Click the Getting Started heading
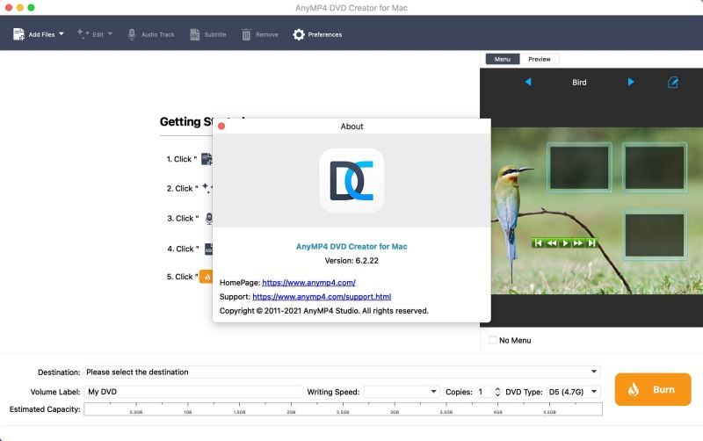The image size is (703, 441). pyautogui.click(x=186, y=122)
